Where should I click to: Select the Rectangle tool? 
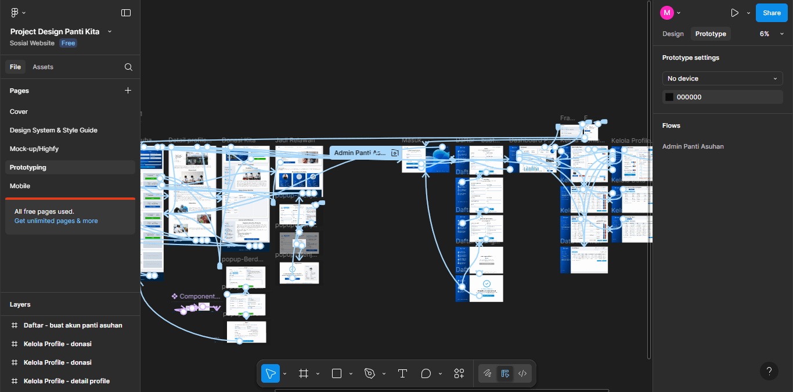[x=337, y=373]
